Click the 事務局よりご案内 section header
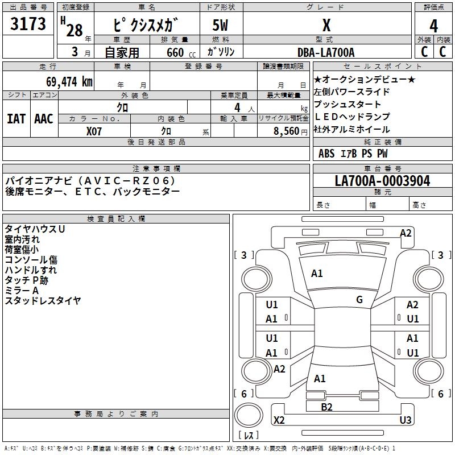 116,414
